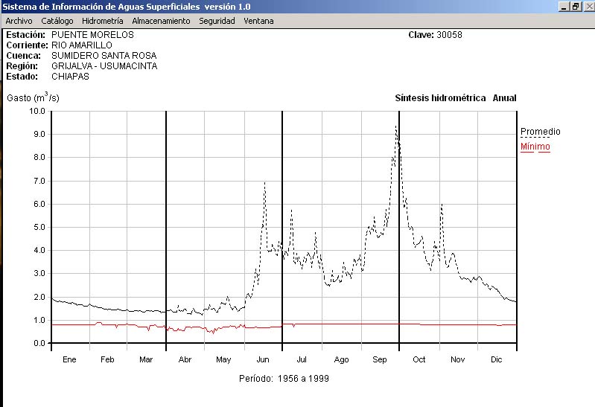Click the red Mínimo legend label
The image size is (595, 407).
tap(535, 147)
